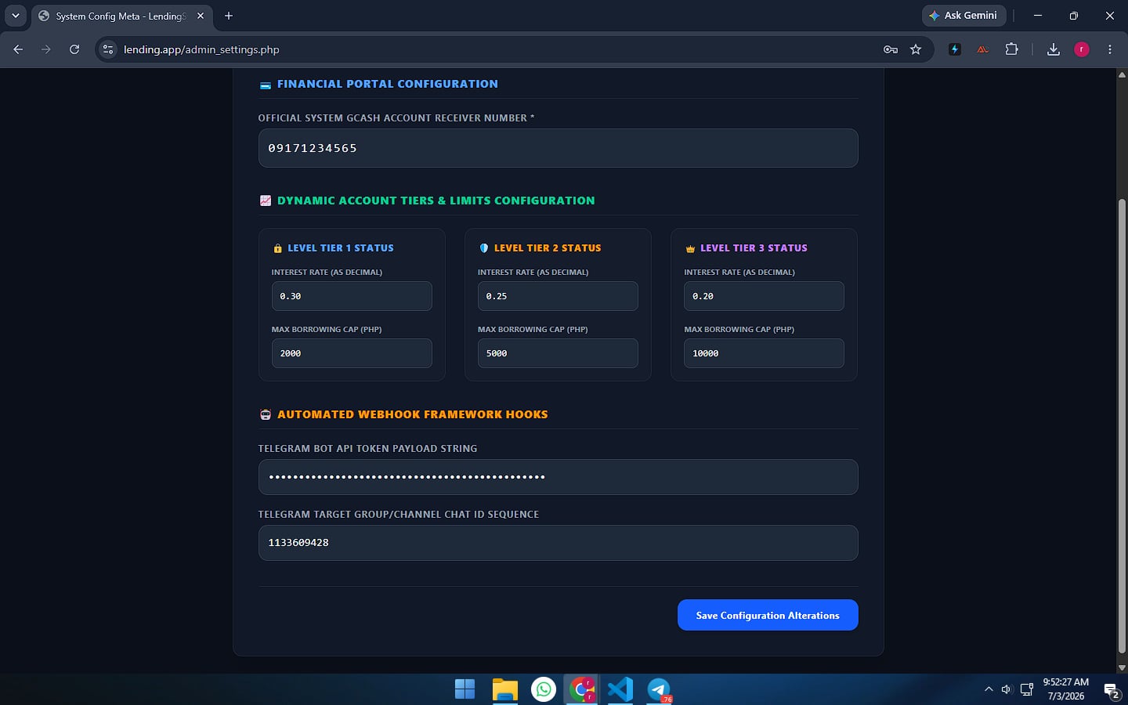Open the Extensions puzzle piece menu

[x=1011, y=49]
